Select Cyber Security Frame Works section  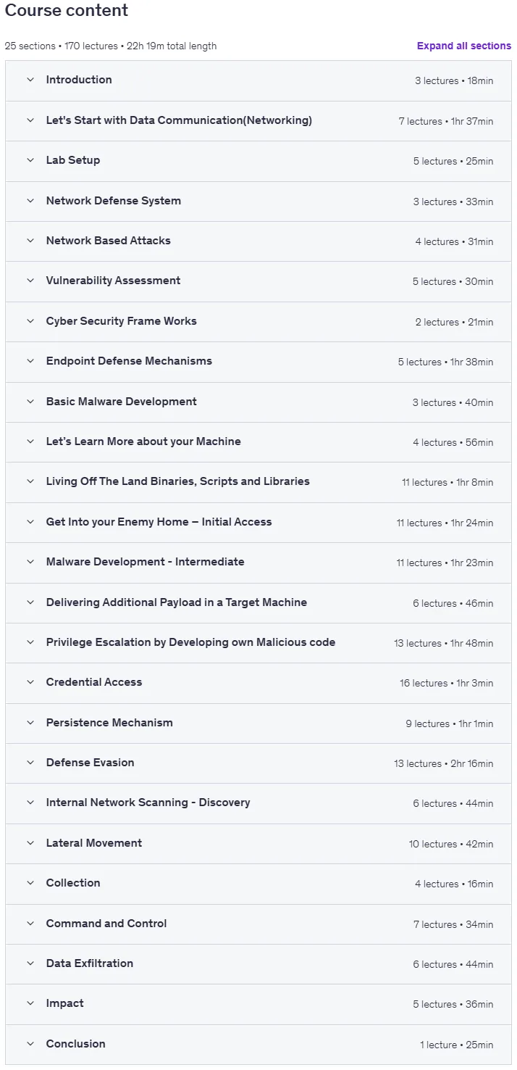point(122,321)
